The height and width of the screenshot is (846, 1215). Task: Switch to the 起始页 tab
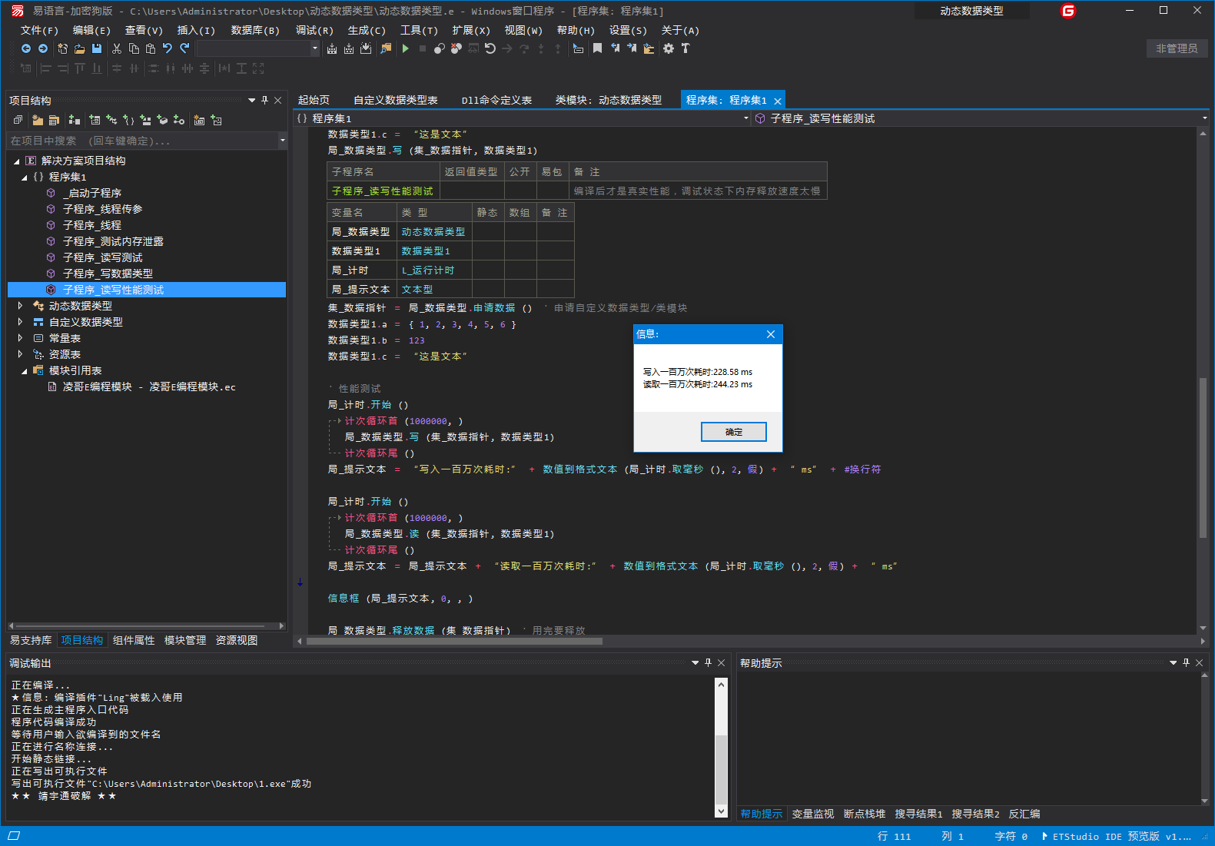point(314,100)
